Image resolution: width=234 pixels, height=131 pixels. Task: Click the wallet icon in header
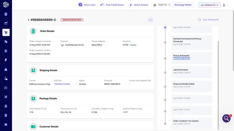155,5
